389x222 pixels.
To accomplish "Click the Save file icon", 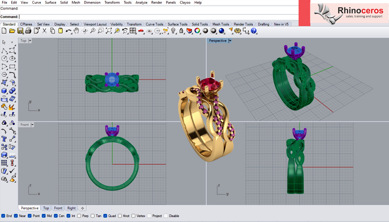I will coord(20,31).
